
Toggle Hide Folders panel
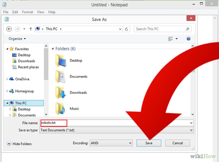pyautogui.click(x=19, y=144)
